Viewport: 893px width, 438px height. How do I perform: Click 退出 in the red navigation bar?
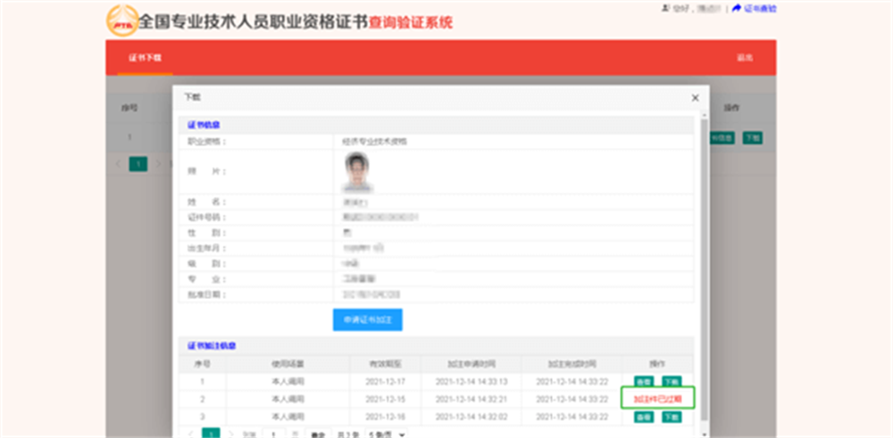tap(745, 57)
